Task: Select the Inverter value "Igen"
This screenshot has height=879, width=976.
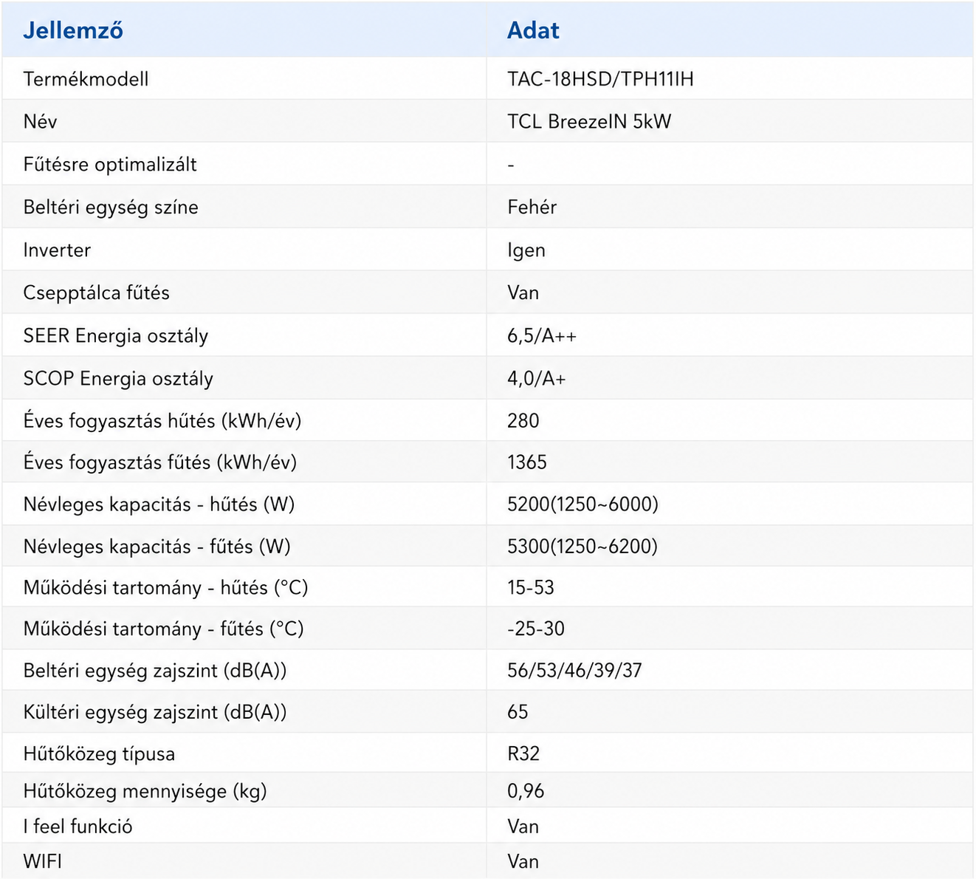Action: [526, 250]
